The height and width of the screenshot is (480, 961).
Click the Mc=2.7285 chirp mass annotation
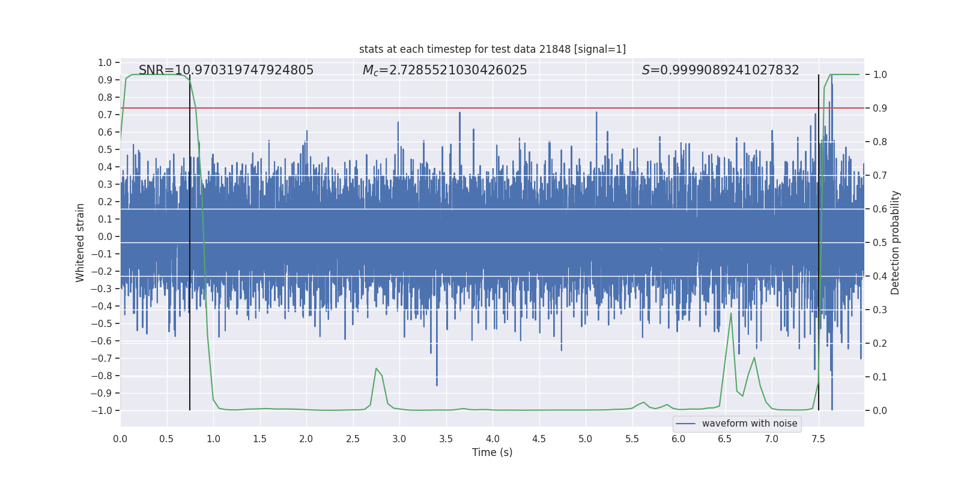(x=444, y=70)
